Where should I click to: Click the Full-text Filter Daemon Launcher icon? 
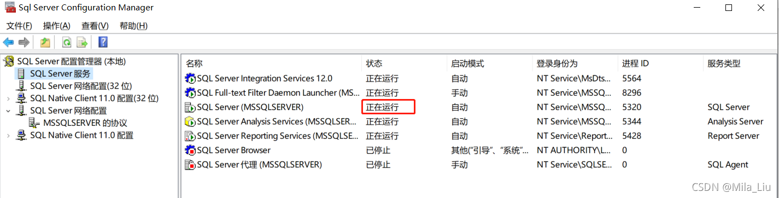[x=190, y=92]
